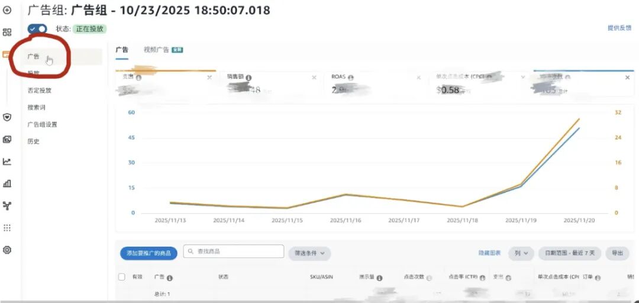The image size is (639, 303).
Task: Open the dotted apps grid icon
Action: (x=7, y=228)
